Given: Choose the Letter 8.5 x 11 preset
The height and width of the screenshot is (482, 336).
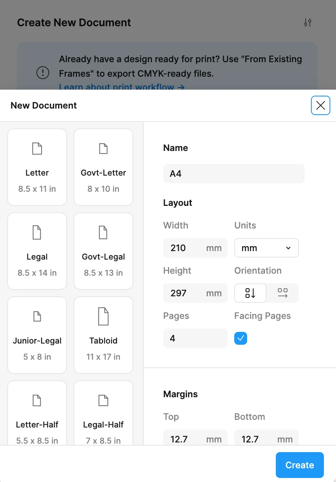Looking at the screenshot, I should (37, 167).
